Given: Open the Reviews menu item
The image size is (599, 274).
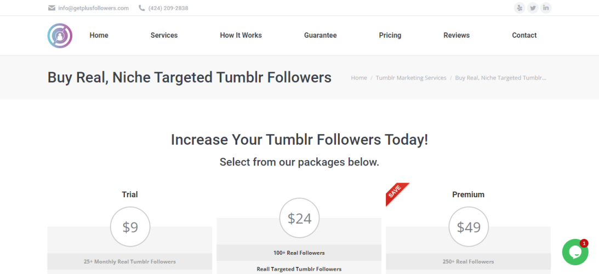Looking at the screenshot, I should (456, 35).
